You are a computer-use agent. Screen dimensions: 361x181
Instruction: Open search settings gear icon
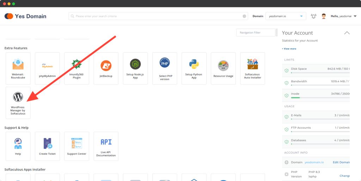(244, 16)
